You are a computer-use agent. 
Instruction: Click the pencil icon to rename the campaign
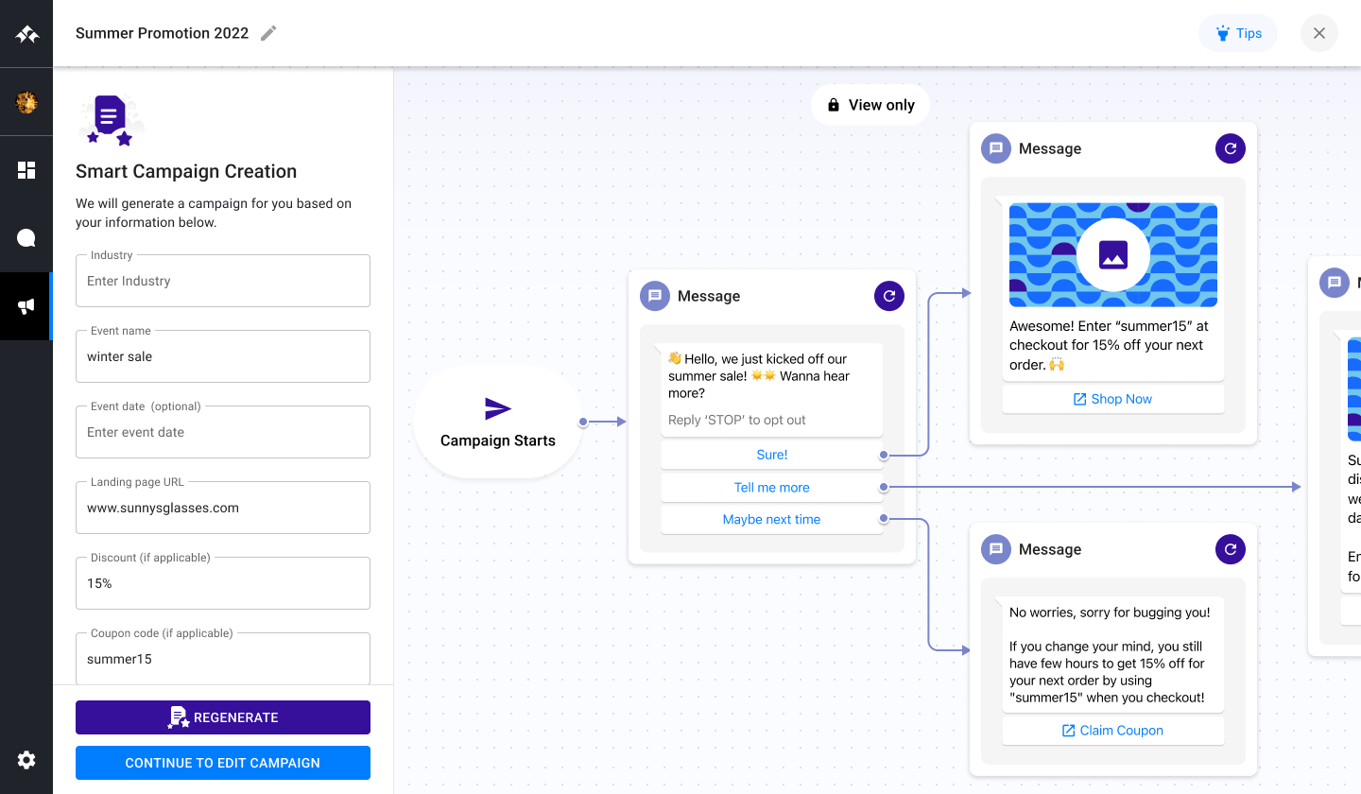click(x=267, y=32)
